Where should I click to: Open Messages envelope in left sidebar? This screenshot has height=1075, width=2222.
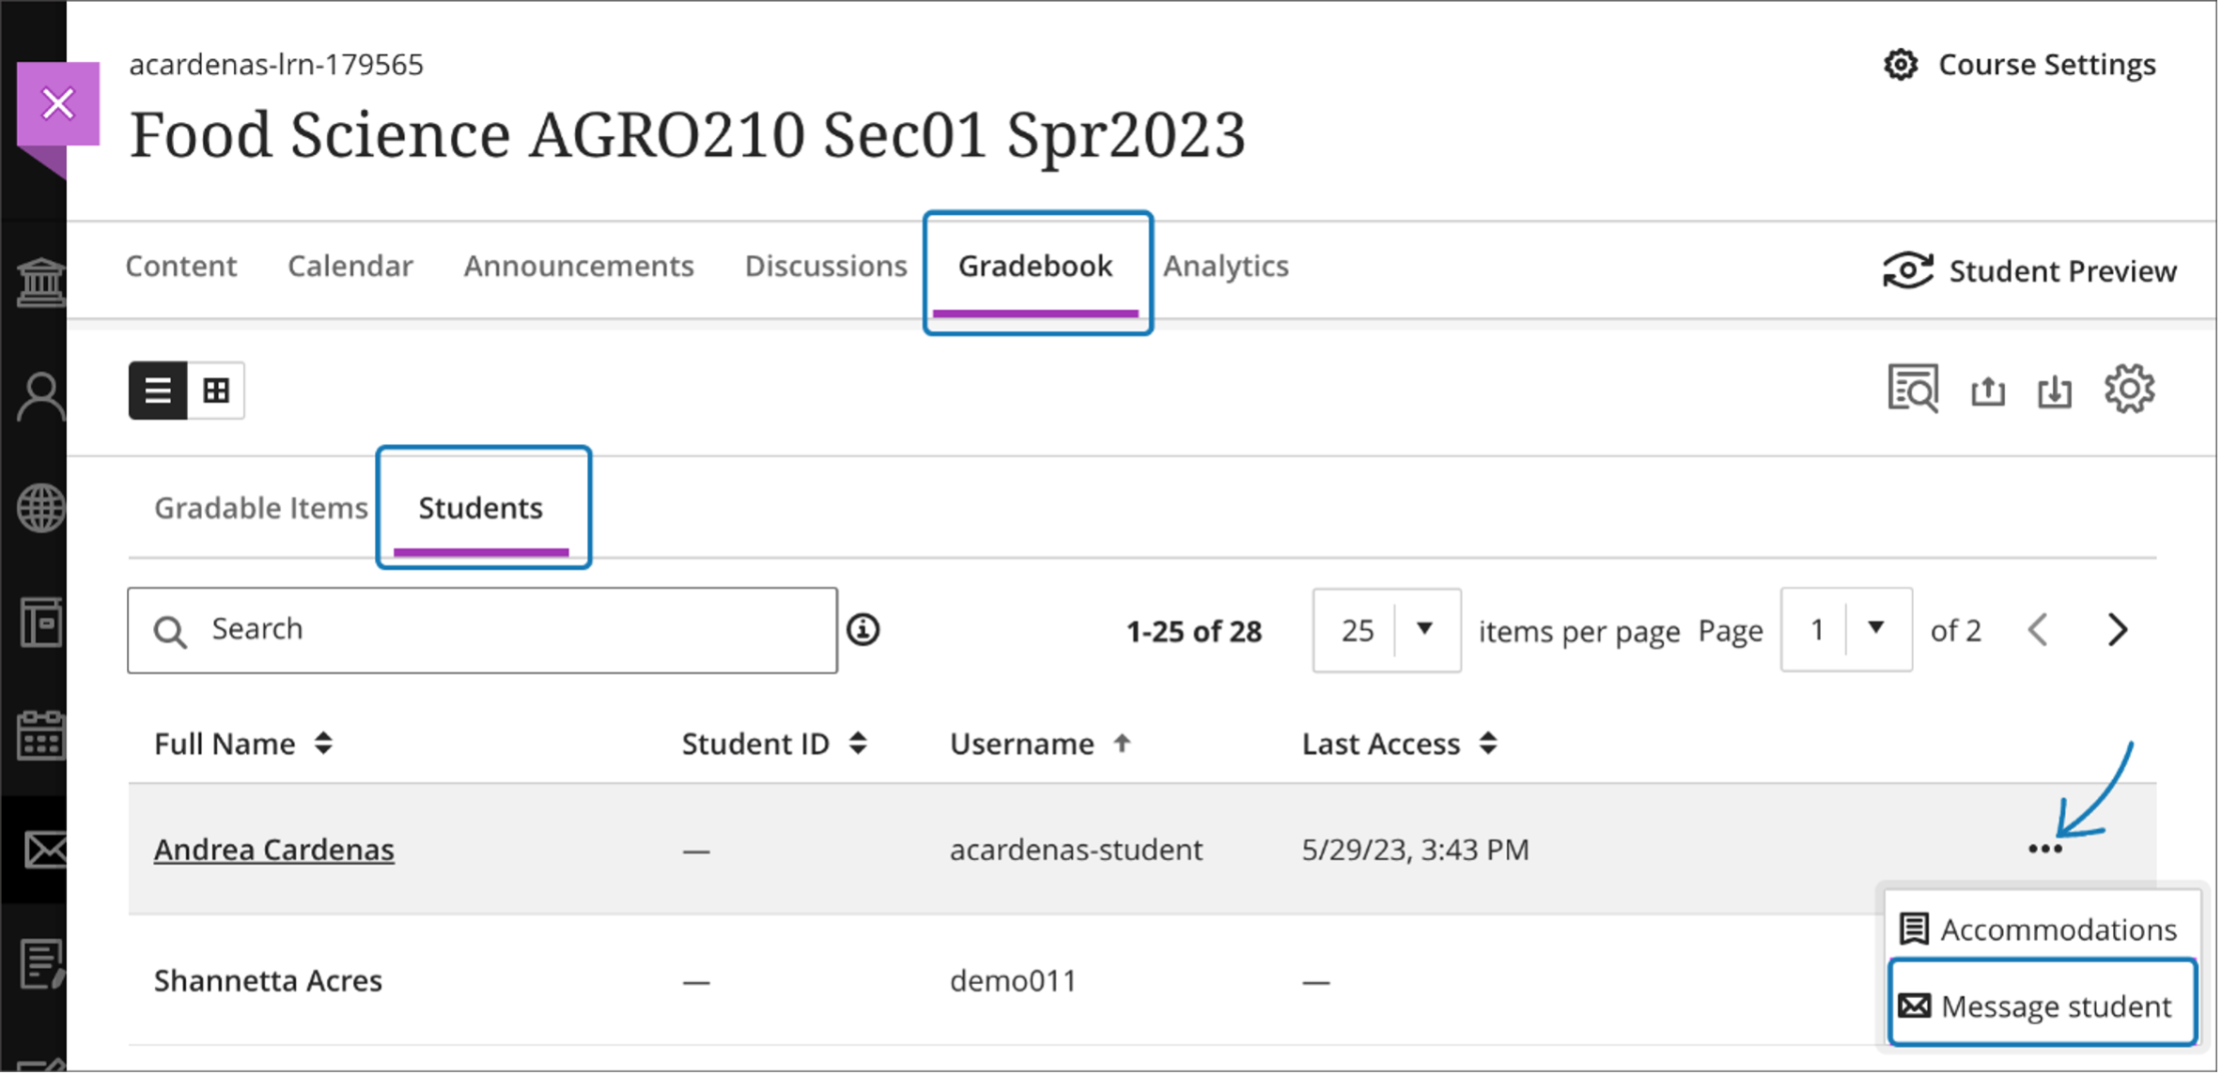click(x=42, y=850)
